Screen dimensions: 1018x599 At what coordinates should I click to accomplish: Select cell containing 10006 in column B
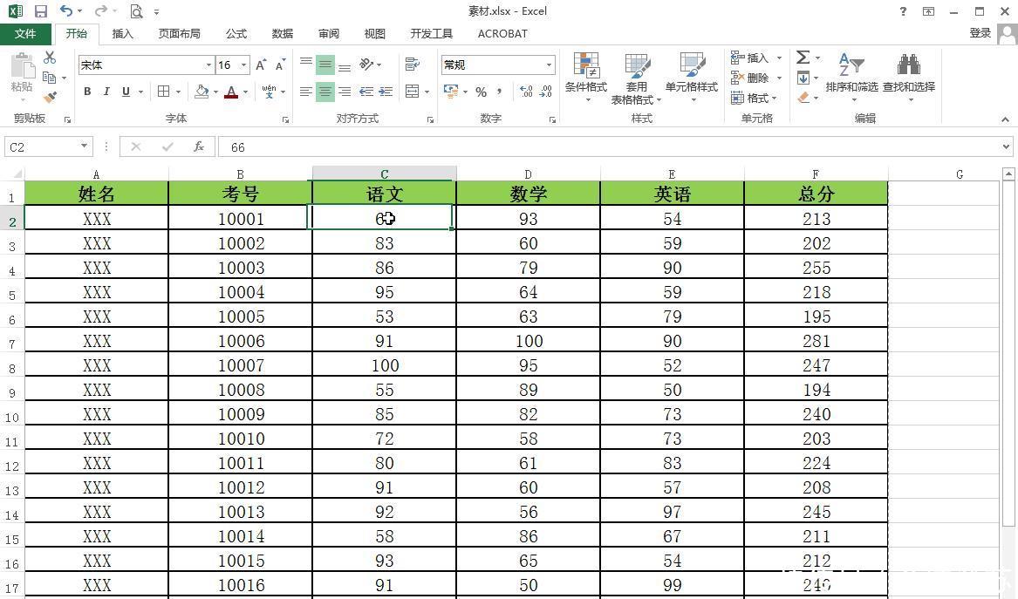tap(241, 341)
